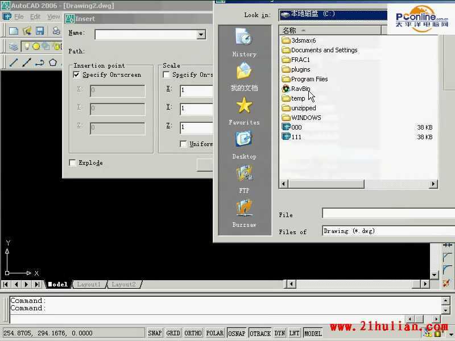Open the Layer Properties Manager icon
This screenshot has height=341, width=455.
pos(13,47)
